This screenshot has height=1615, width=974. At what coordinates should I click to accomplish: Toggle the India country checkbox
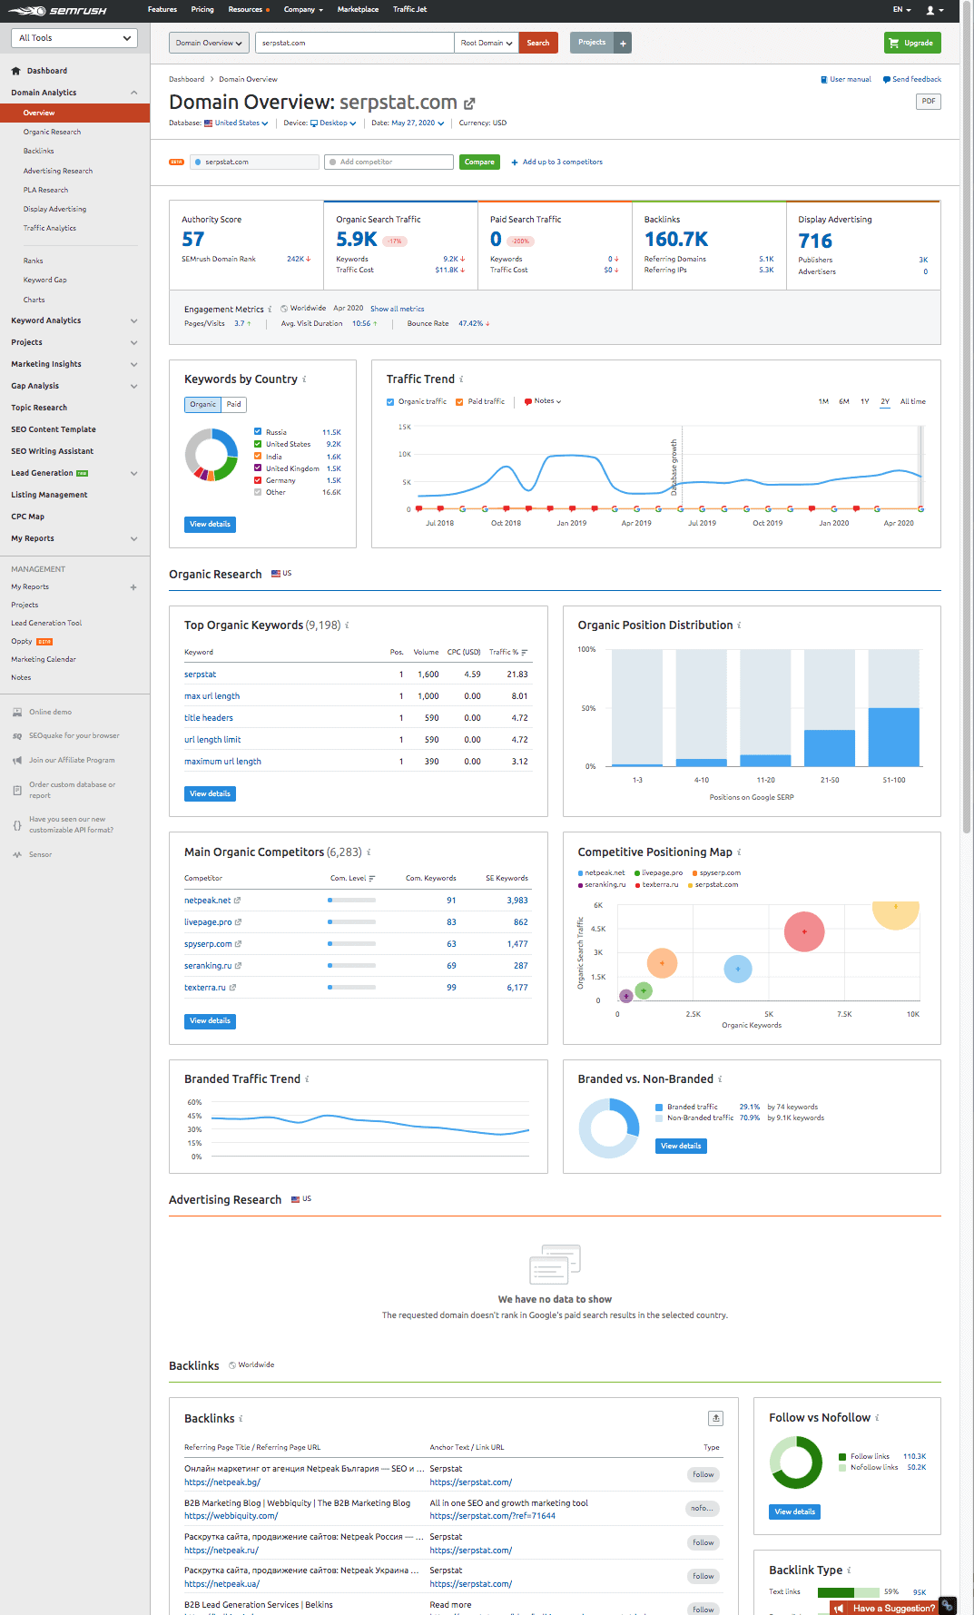tap(258, 457)
